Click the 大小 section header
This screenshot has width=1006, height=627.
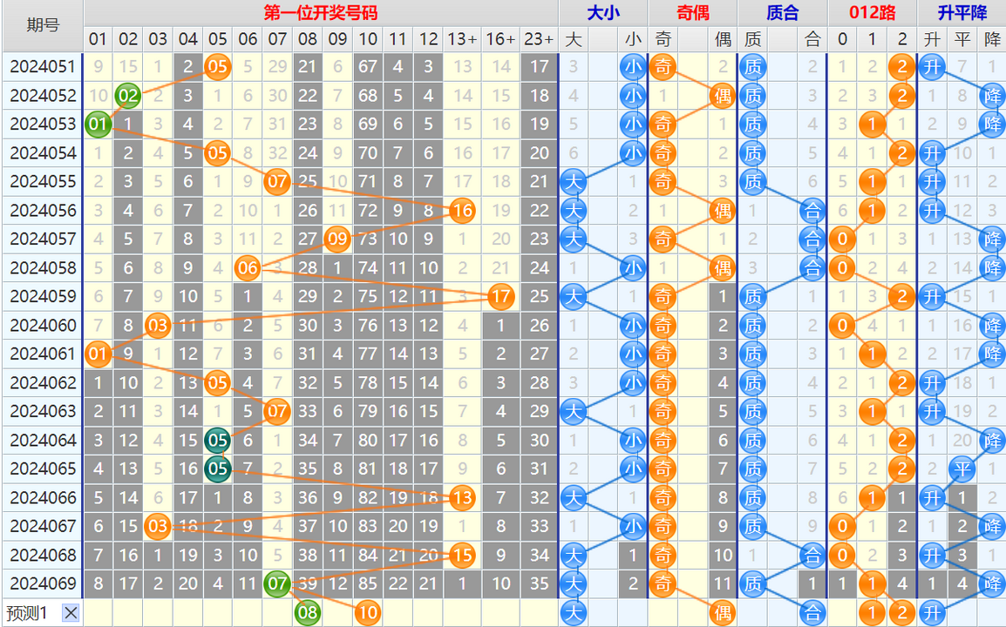pyautogui.click(x=603, y=13)
